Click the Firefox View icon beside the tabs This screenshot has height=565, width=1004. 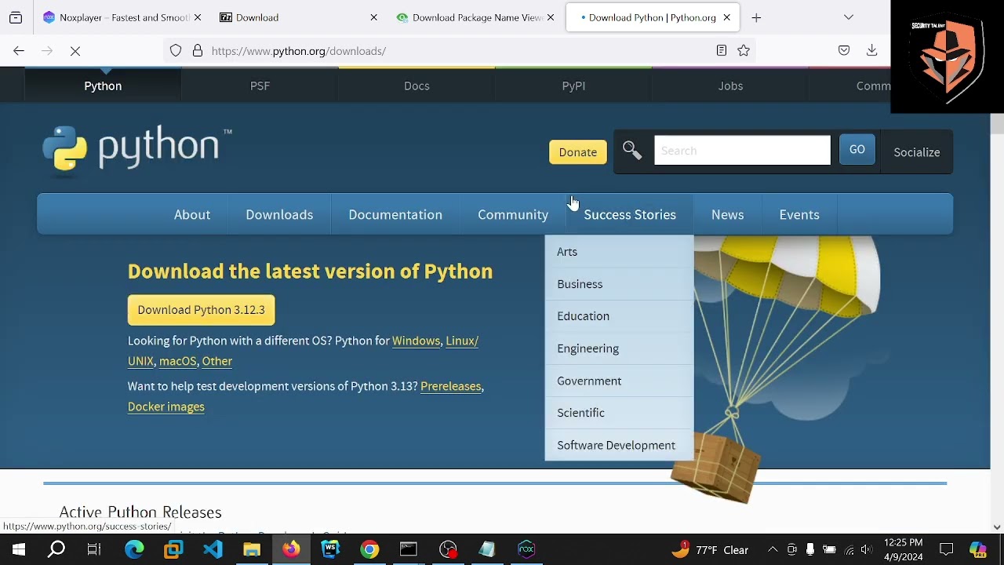(16, 17)
